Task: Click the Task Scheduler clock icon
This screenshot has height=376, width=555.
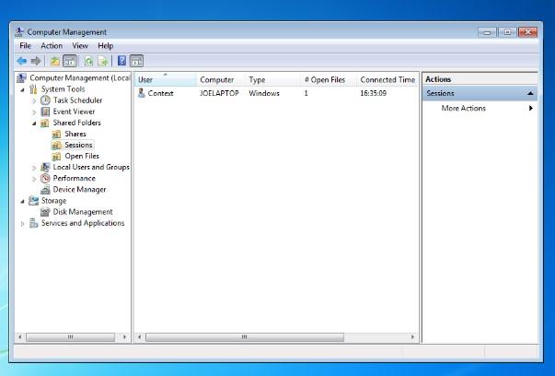Action: 45,100
